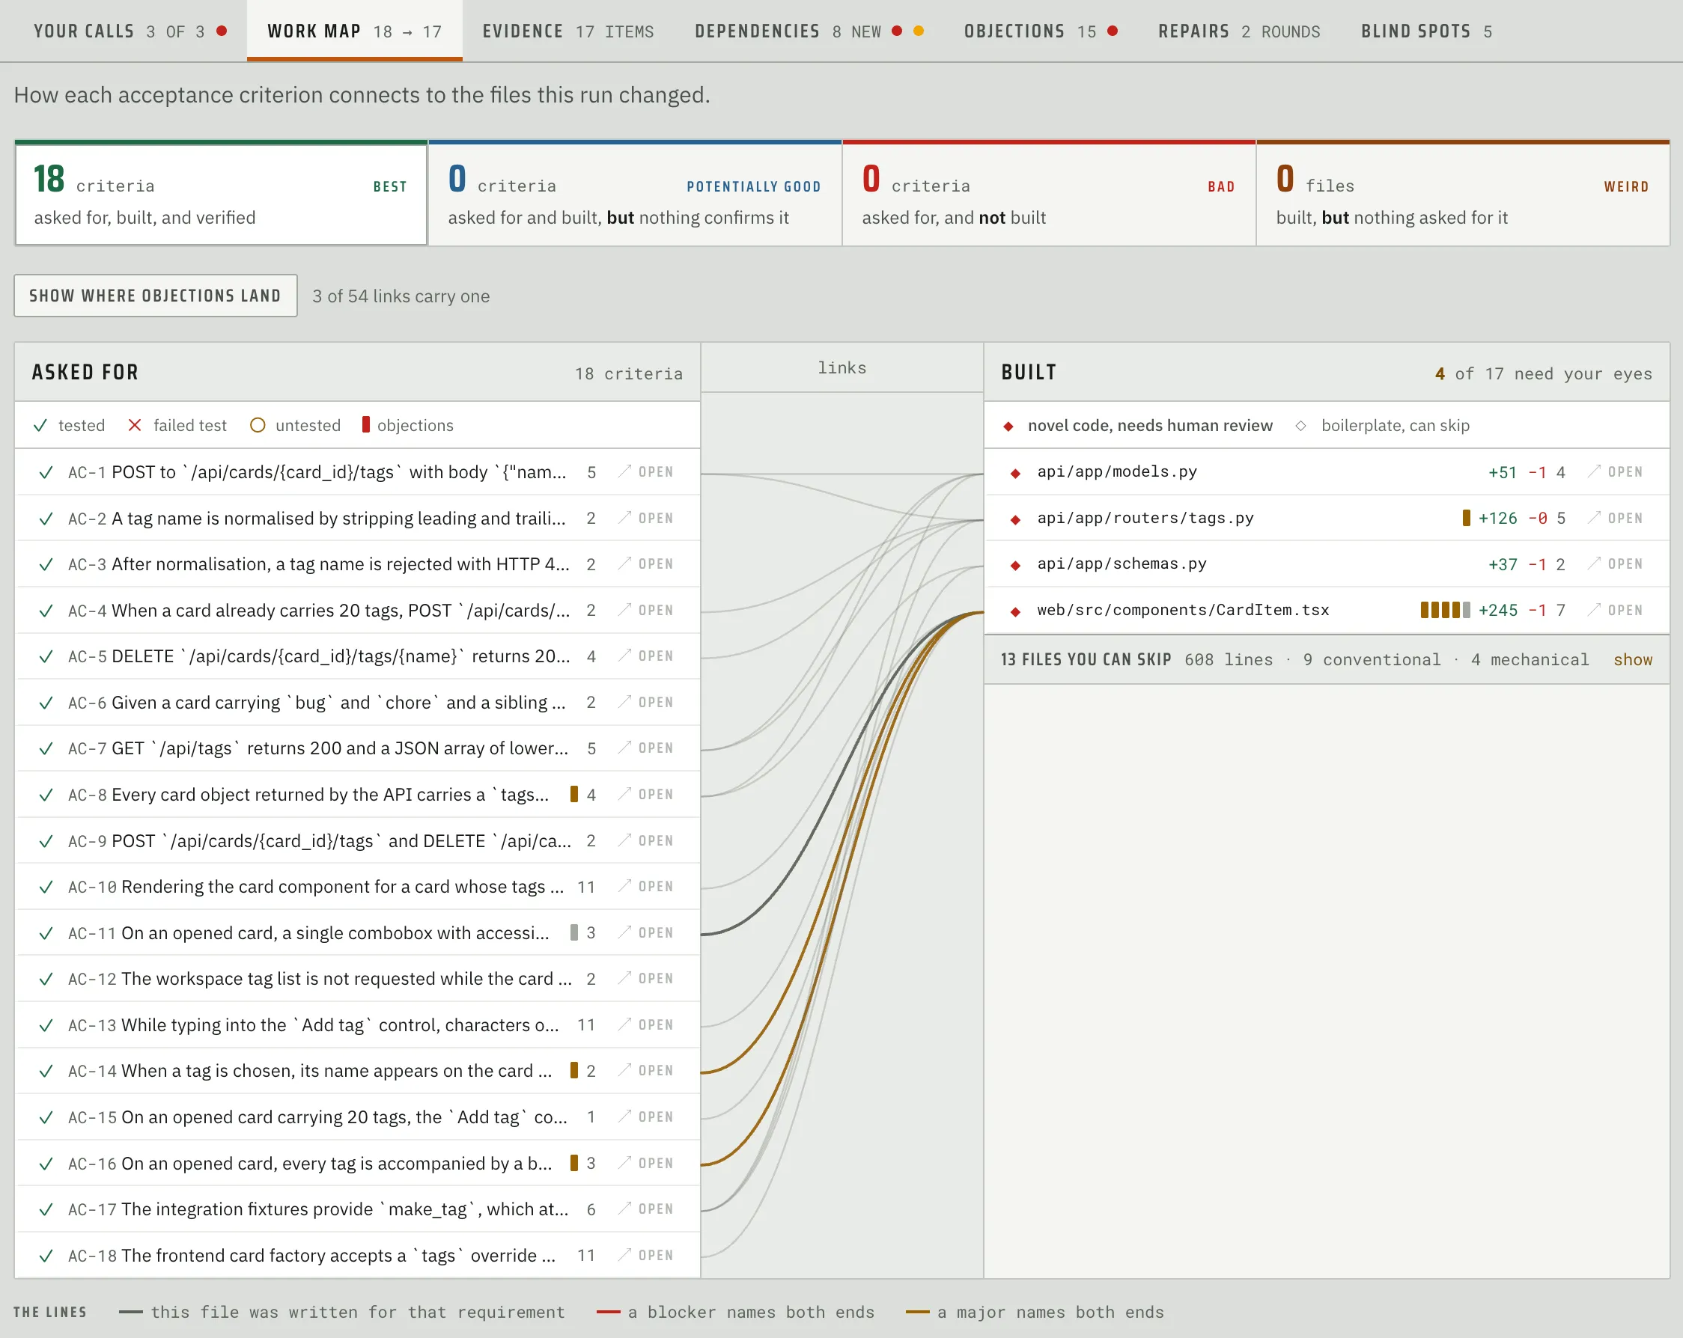The width and height of the screenshot is (1683, 1338).
Task: Open AC-11 single combobox criterion
Action: tap(645, 932)
